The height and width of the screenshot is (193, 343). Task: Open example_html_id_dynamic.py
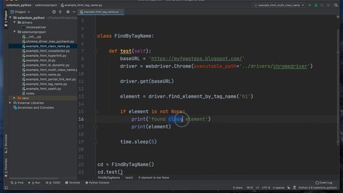coord(48,65)
